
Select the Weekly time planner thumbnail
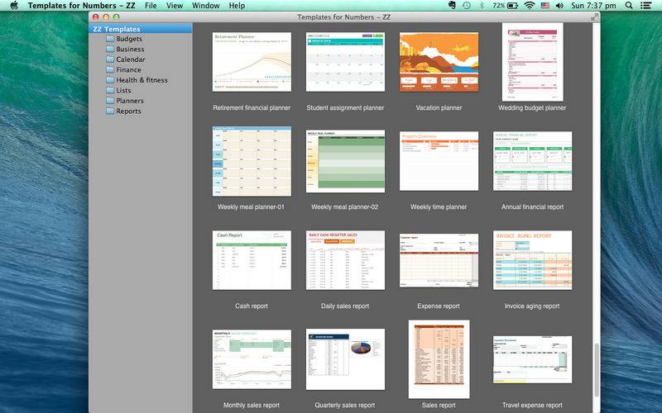pyautogui.click(x=439, y=161)
